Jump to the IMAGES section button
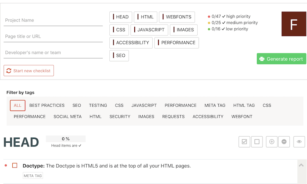 [184, 30]
